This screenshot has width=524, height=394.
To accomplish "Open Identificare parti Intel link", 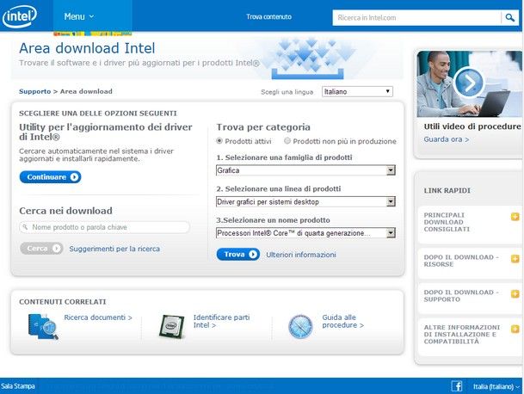I will click(x=222, y=321).
